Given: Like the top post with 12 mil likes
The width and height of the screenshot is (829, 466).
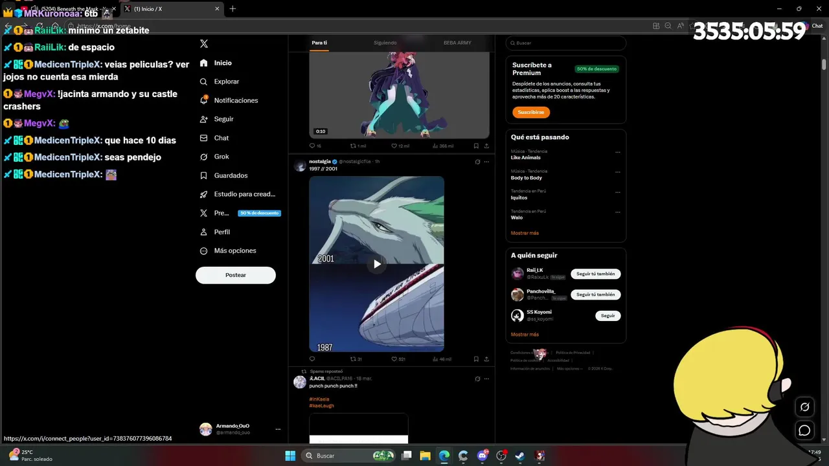Looking at the screenshot, I should point(400,146).
